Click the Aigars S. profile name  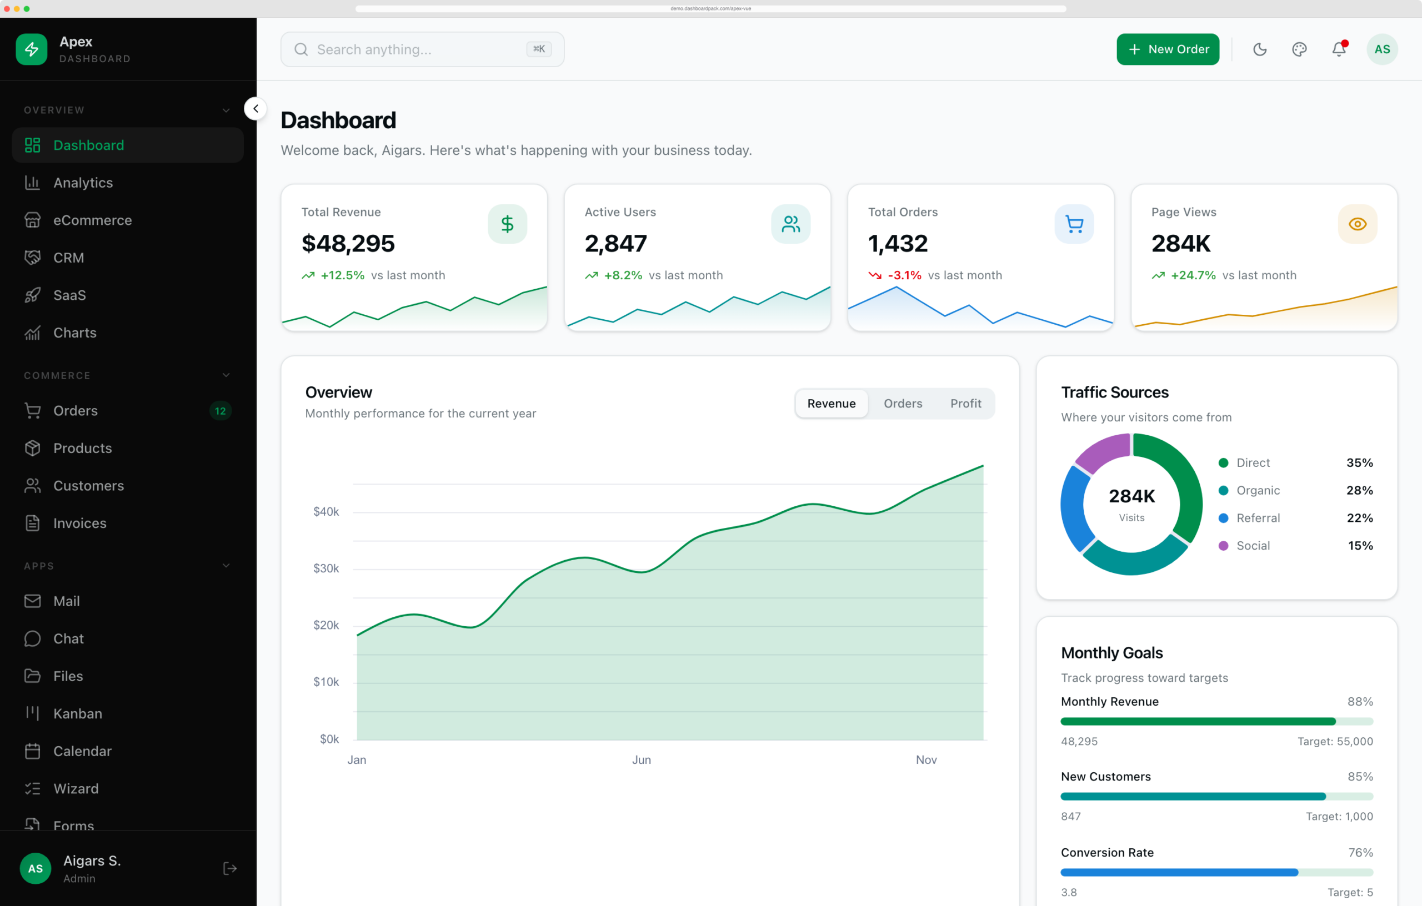(x=92, y=860)
